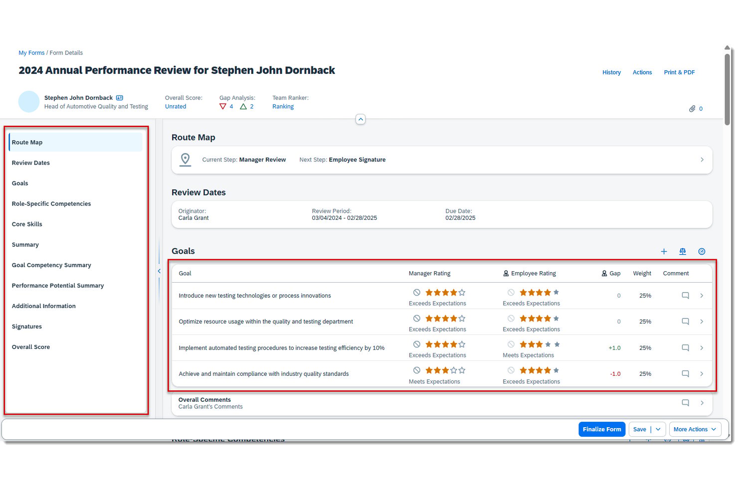Set fifth manager star for Introduce new testing technologies

click(462, 293)
